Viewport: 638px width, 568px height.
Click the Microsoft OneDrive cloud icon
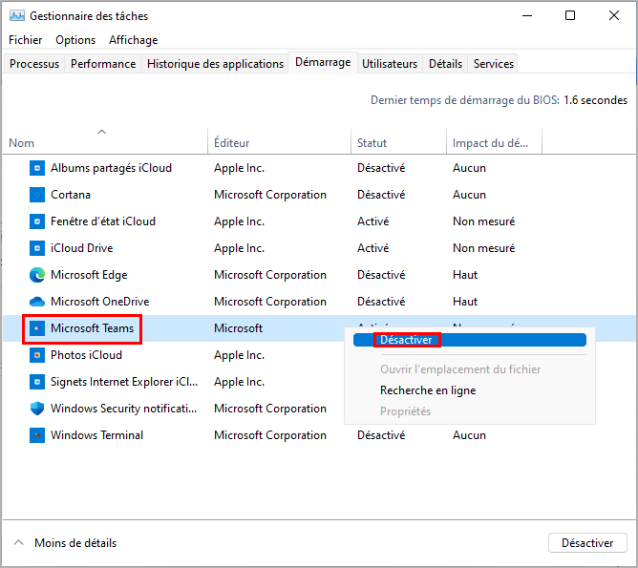click(x=37, y=302)
